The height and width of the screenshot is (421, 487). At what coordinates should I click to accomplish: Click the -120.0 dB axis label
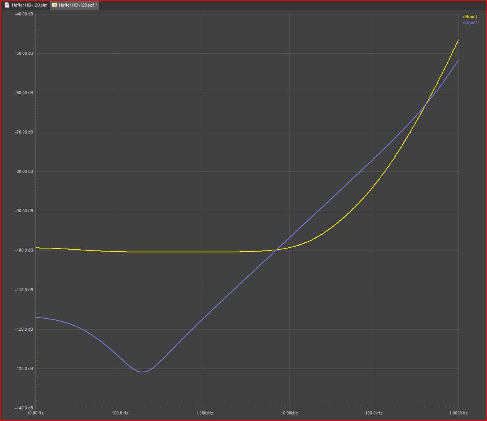click(24, 329)
